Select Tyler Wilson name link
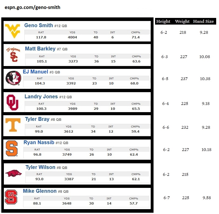Viewport: 219px width, 214px height. [x=40, y=167]
